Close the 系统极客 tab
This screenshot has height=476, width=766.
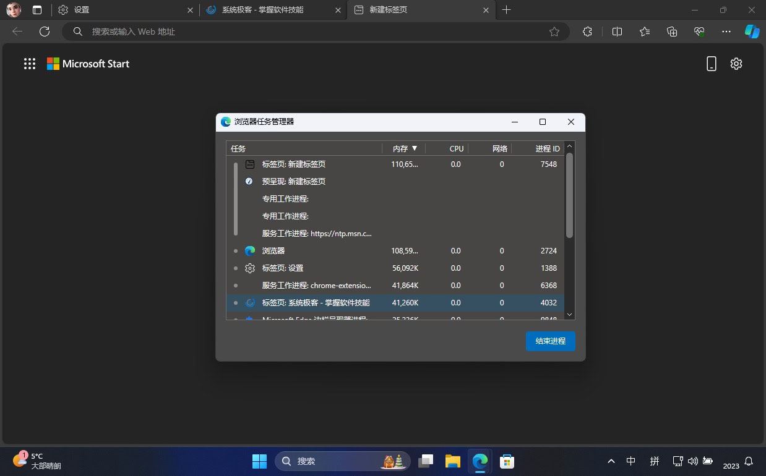(x=338, y=10)
